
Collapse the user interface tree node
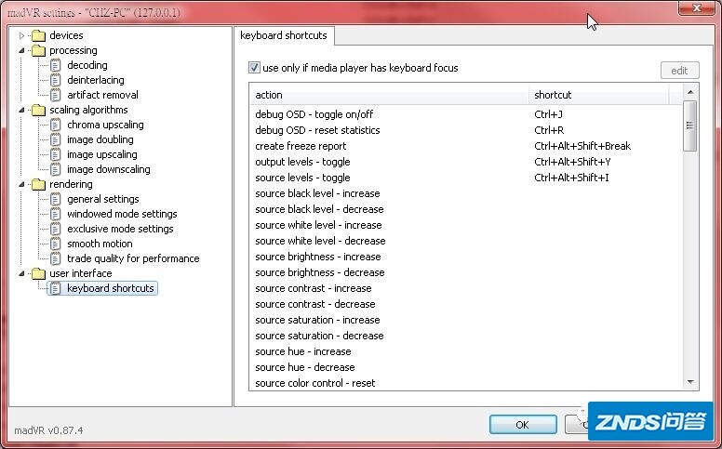(x=21, y=273)
